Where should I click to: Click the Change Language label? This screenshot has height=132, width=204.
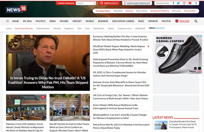point(66,3)
